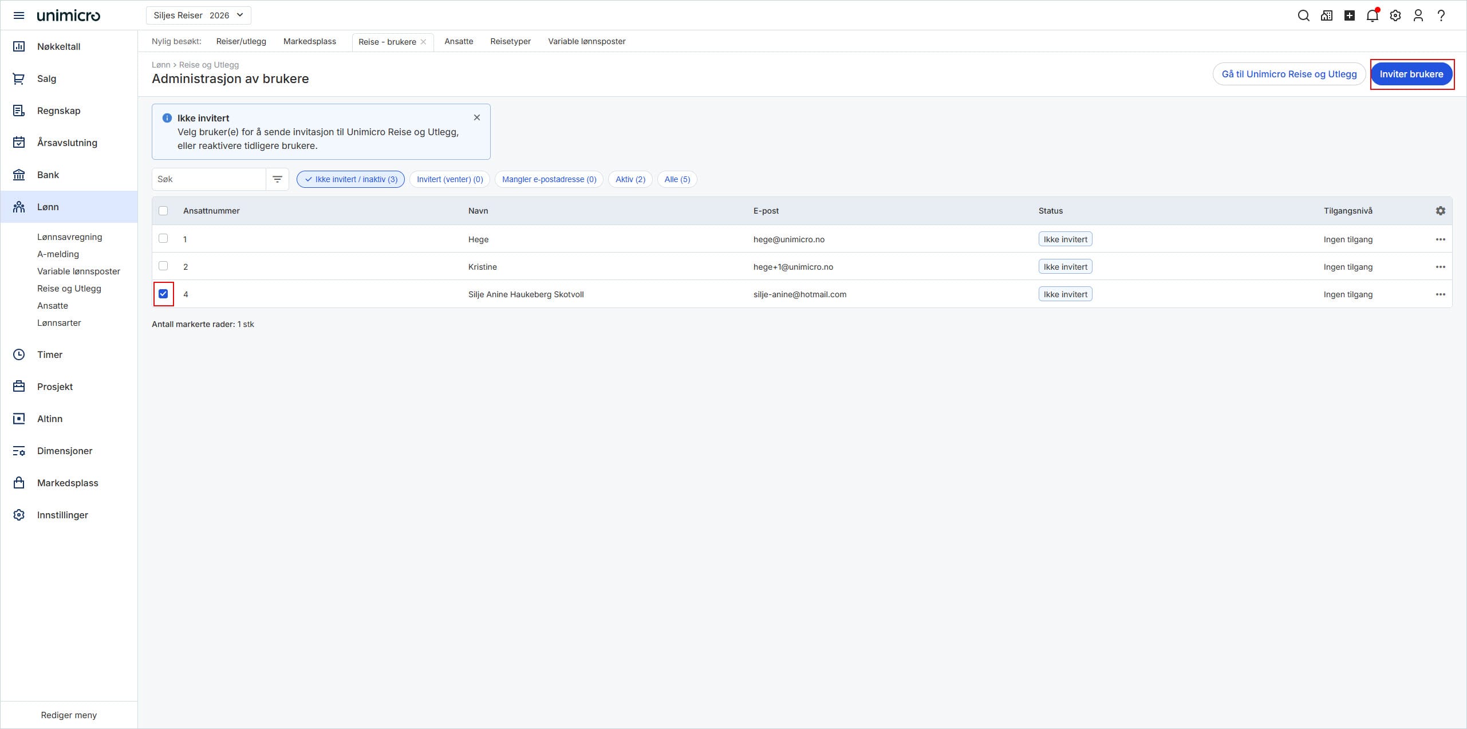Open the search magnifier icon
Viewport: 1467px width, 729px height.
[x=1303, y=15]
